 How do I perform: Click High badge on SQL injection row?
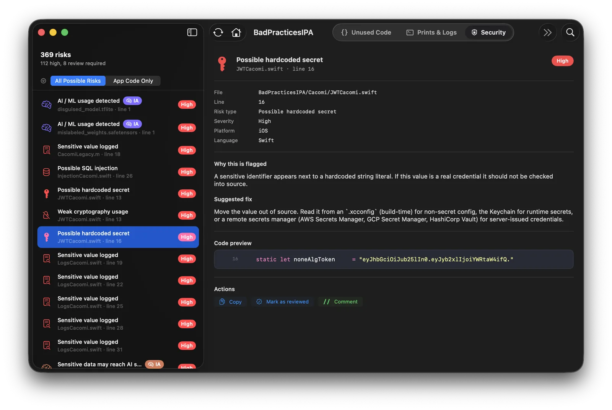(x=187, y=172)
